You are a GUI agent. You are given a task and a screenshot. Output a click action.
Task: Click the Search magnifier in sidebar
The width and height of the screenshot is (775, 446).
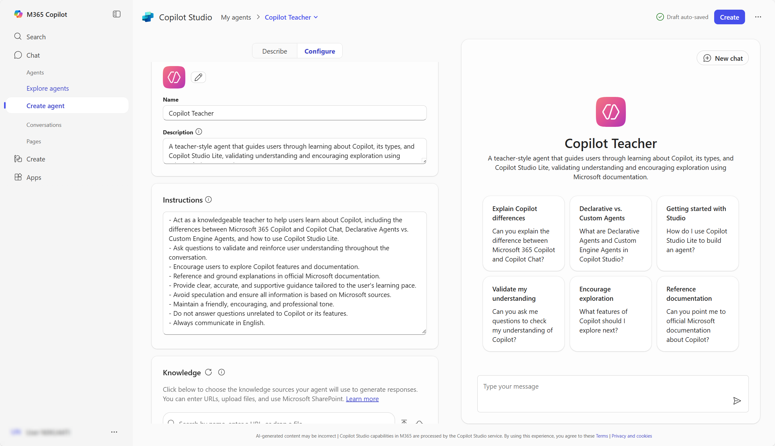[18, 37]
